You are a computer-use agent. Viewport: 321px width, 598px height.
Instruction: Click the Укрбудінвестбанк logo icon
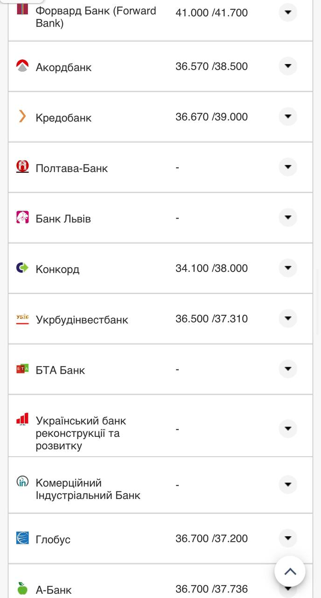coord(22,319)
